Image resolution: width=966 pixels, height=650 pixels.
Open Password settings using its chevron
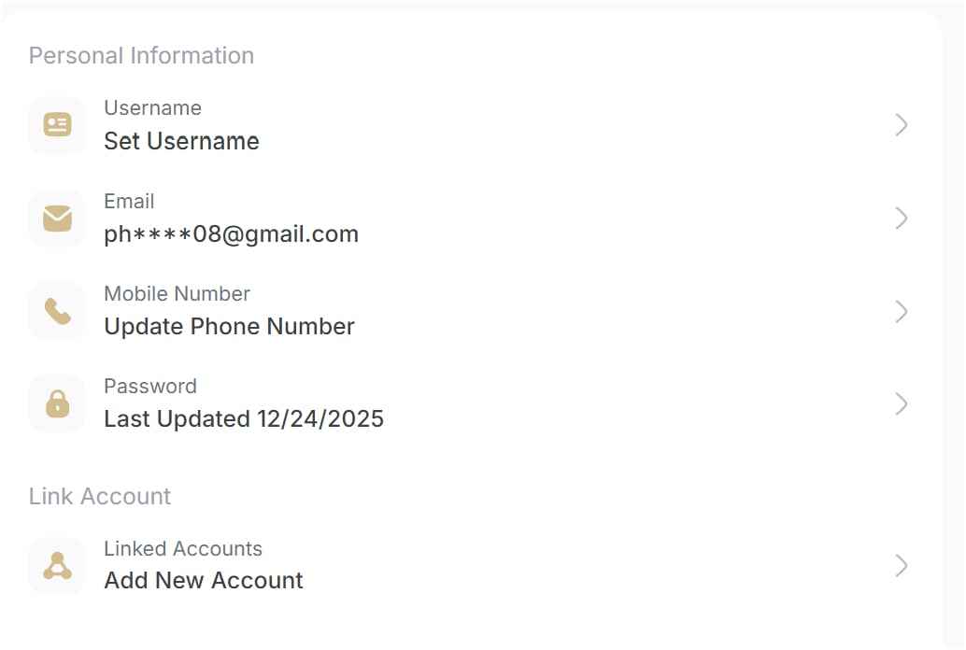[901, 403]
